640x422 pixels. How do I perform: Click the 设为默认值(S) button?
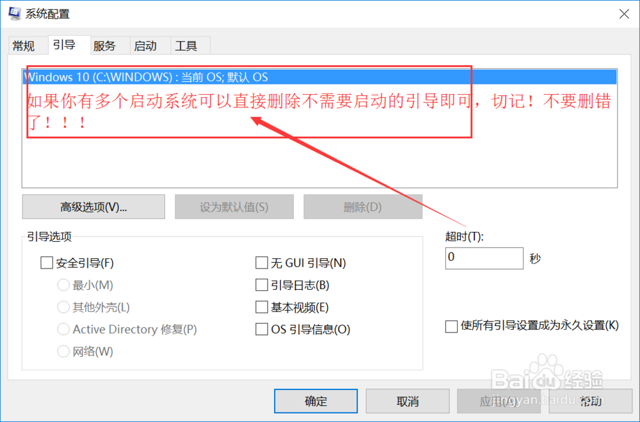(234, 207)
